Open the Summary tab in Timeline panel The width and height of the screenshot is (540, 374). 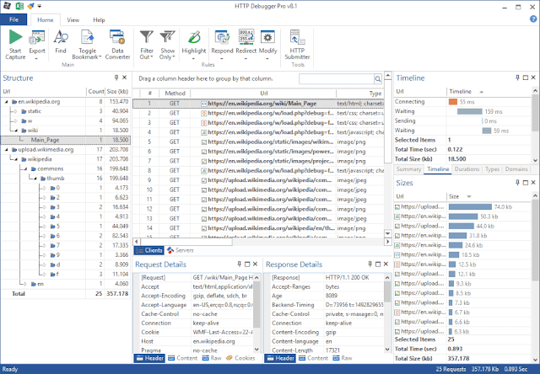pyautogui.click(x=408, y=169)
